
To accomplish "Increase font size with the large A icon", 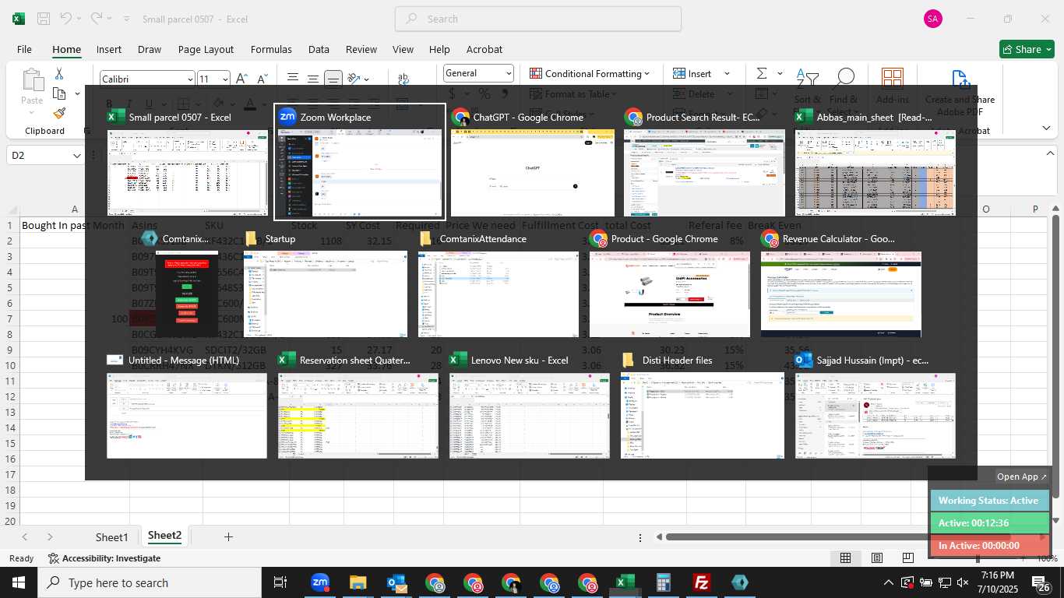I will pos(241,79).
